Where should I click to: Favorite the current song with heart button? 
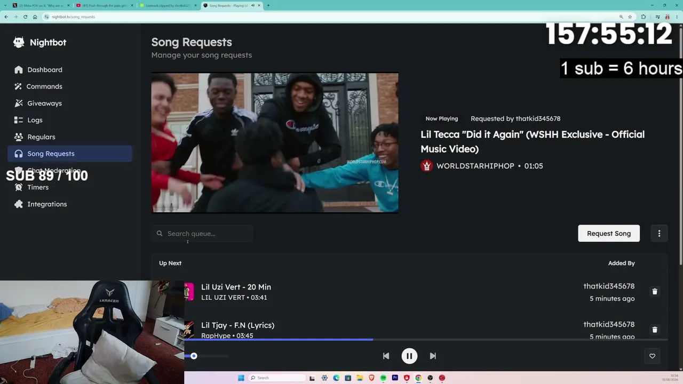point(652,356)
